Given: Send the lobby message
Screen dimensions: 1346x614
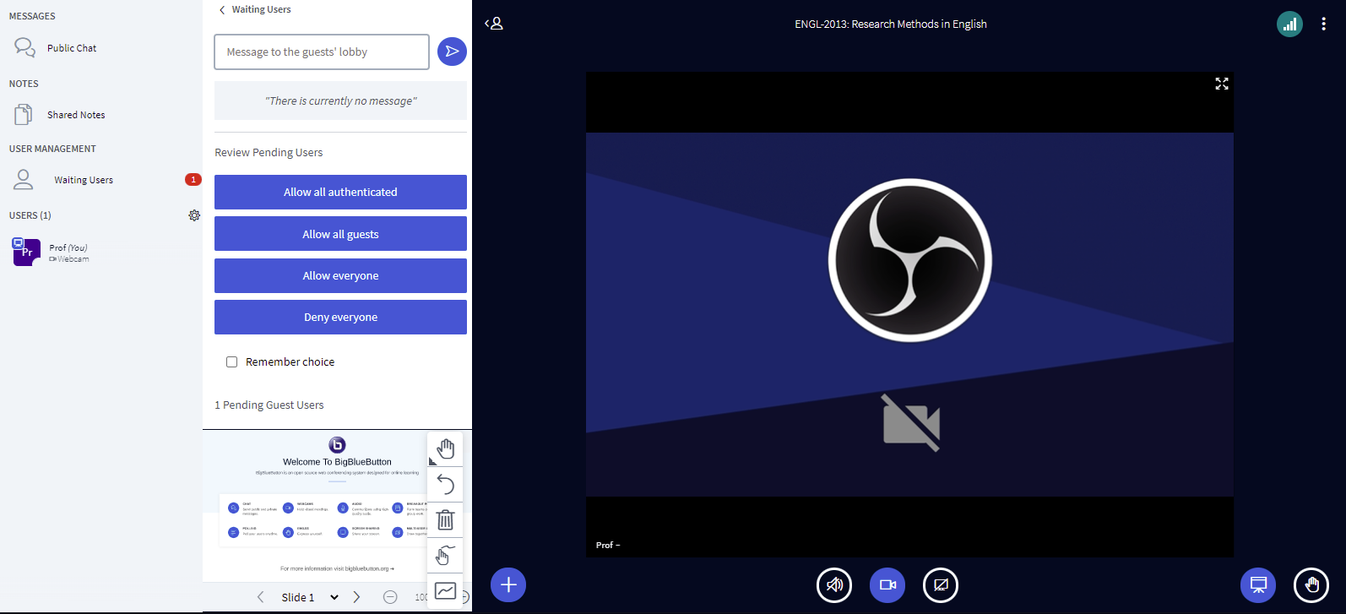Looking at the screenshot, I should pyautogui.click(x=452, y=52).
